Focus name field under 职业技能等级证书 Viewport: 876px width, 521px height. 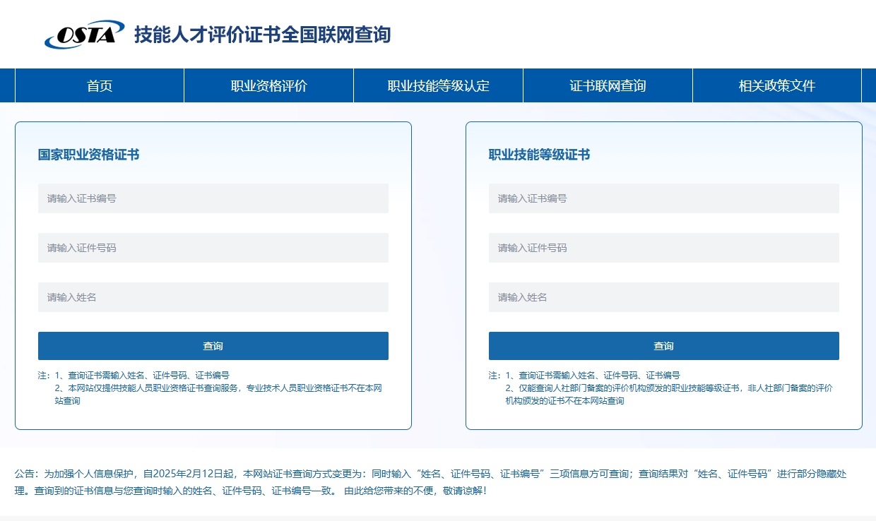tap(664, 297)
